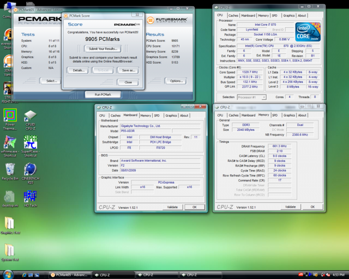Image resolution: width=349 pixels, height=279 pixels.
Task: Click Memory Size value 2048 MBytes
Action: click(245, 130)
